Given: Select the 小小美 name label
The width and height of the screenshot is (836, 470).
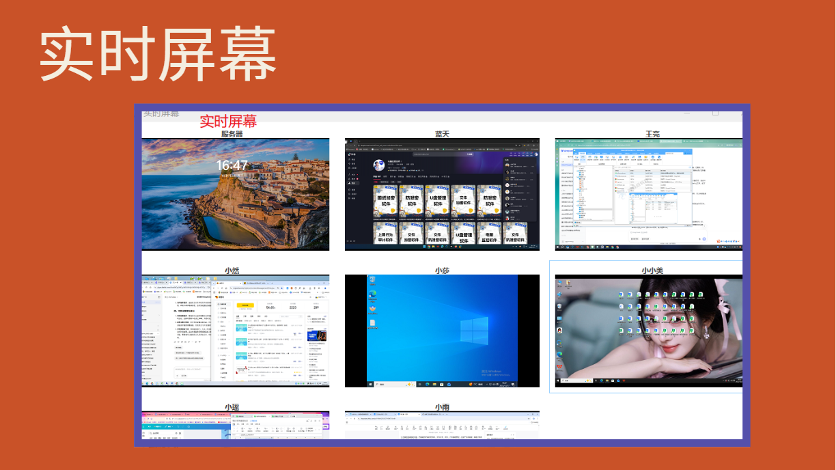Looking at the screenshot, I should (652, 271).
